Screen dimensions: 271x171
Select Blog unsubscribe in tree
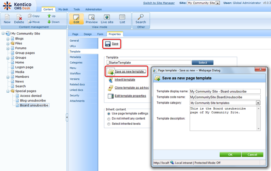click(x=33, y=100)
